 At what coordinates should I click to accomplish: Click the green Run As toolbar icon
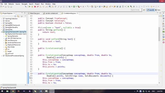pyautogui.click(x=74, y=7)
